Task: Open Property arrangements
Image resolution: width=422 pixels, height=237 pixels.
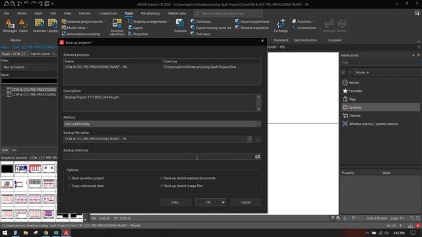Action: click(148, 22)
